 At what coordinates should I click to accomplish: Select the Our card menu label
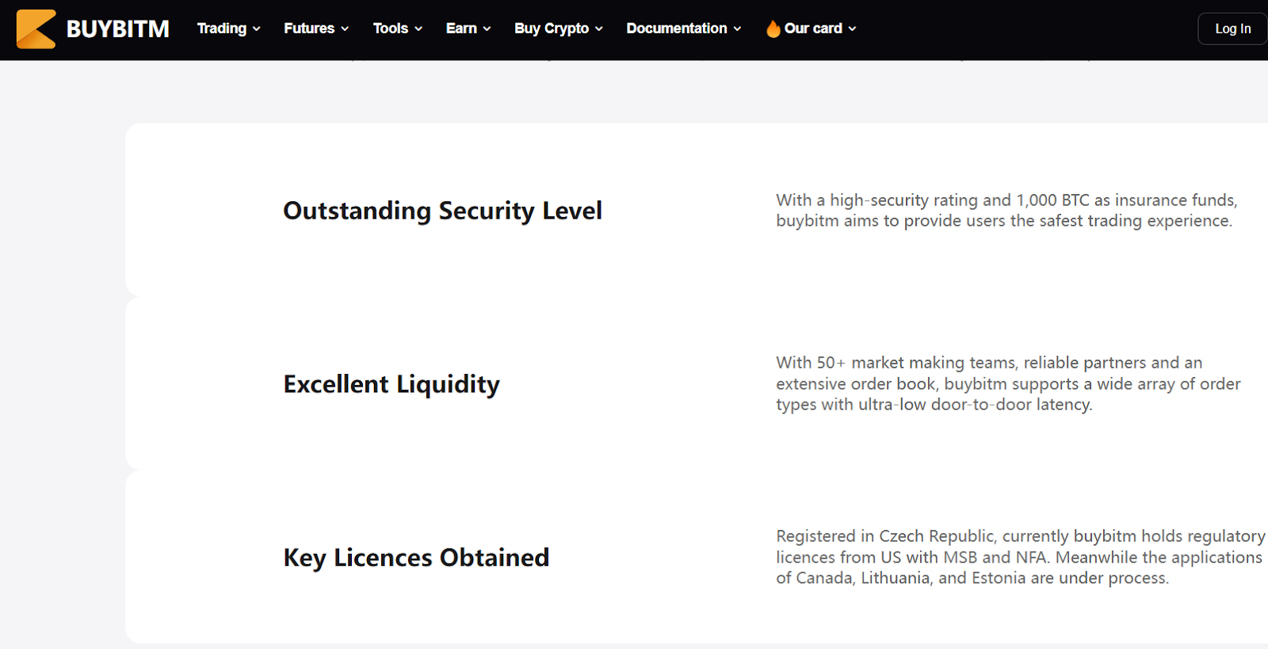[813, 29]
